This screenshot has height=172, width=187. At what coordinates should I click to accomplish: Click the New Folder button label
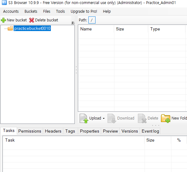[179, 118]
